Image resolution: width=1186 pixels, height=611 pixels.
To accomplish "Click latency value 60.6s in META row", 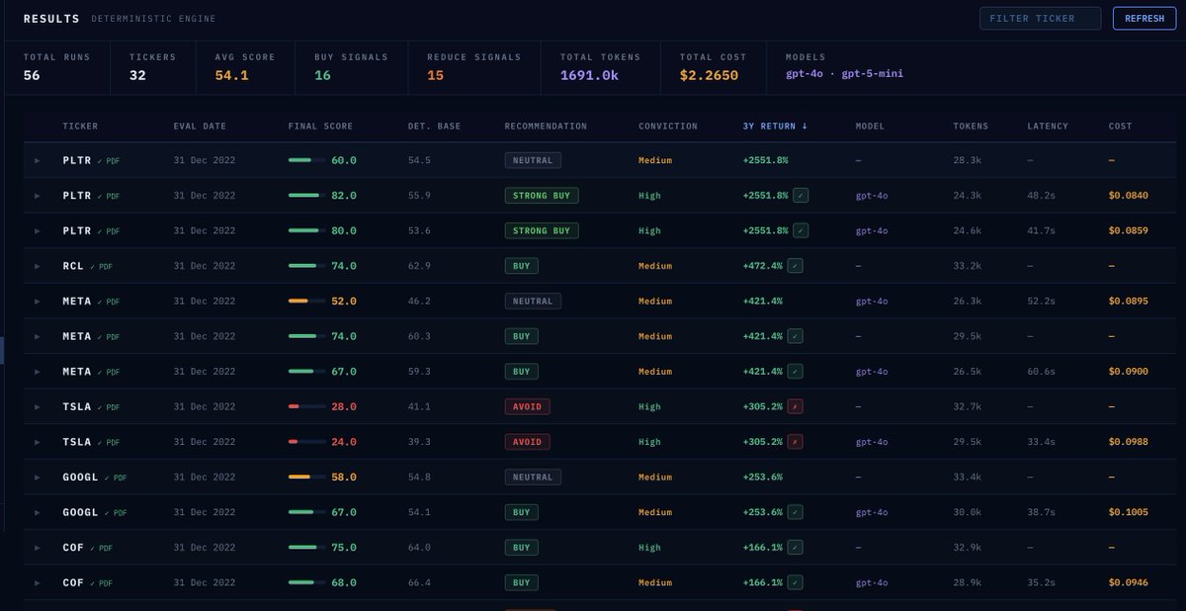I will 1041,372.
